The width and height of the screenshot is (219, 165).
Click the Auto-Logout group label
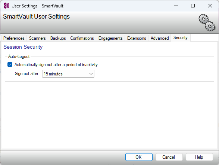pos(19,56)
